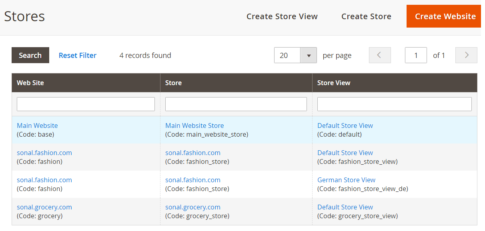The width and height of the screenshot is (485, 231).
Task: Focus the Web Site filter field
Action: [x=86, y=104]
